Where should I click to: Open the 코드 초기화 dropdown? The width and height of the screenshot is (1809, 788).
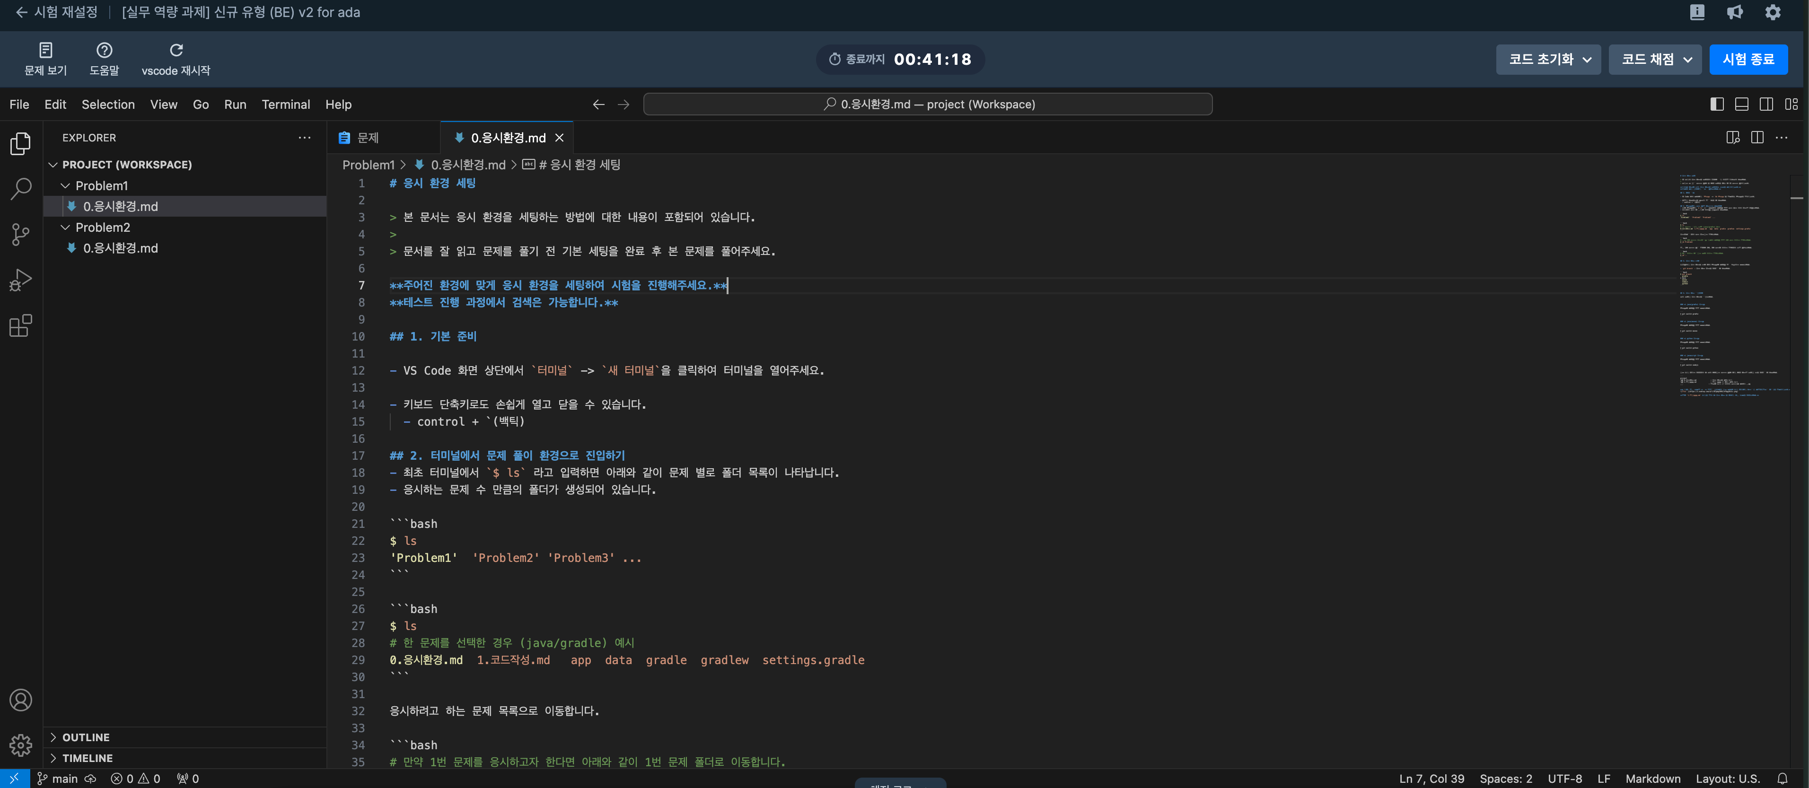[1548, 59]
